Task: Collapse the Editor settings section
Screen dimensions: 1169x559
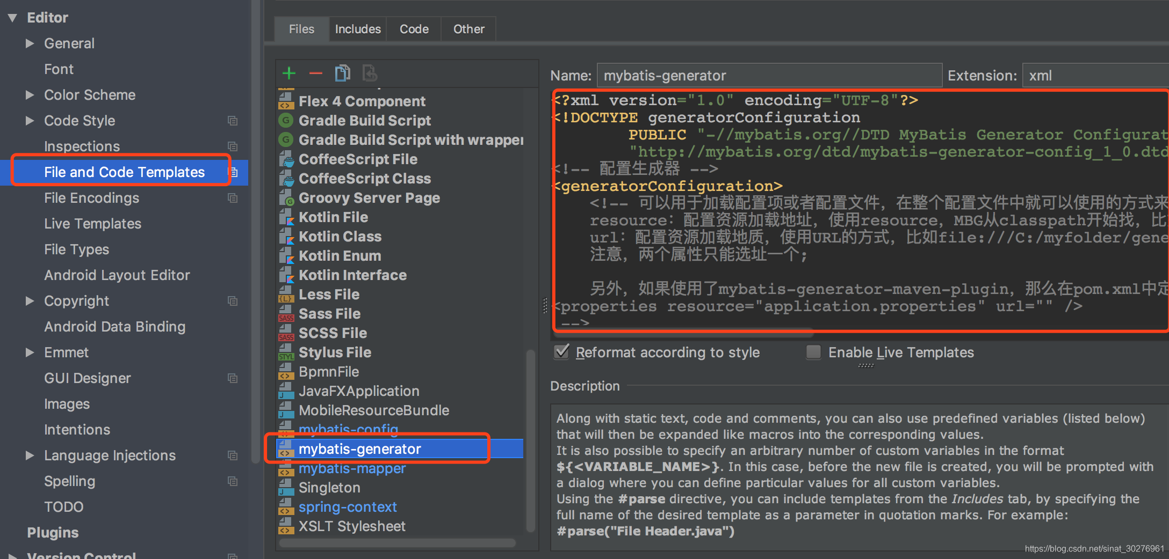Action: pyautogui.click(x=13, y=18)
